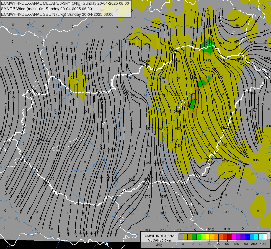Click the map value 1.96
The image size is (271, 249).
pyautogui.click(x=101, y=129)
